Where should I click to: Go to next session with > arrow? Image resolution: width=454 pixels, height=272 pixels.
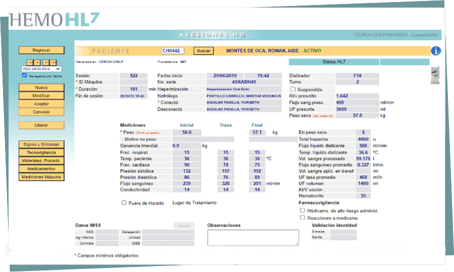point(46,62)
